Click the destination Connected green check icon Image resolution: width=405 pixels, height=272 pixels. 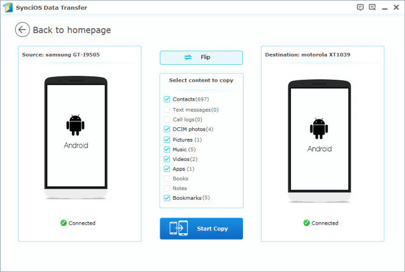pyautogui.click(x=307, y=223)
